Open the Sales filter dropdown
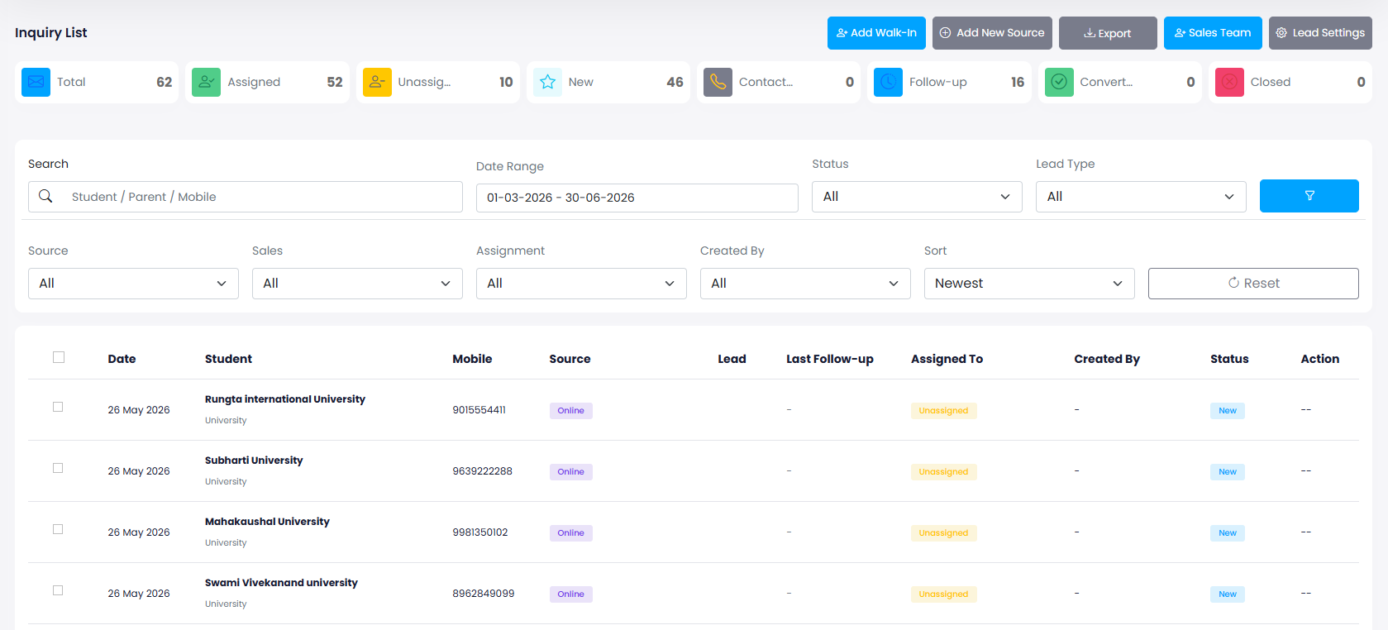 [x=357, y=284]
